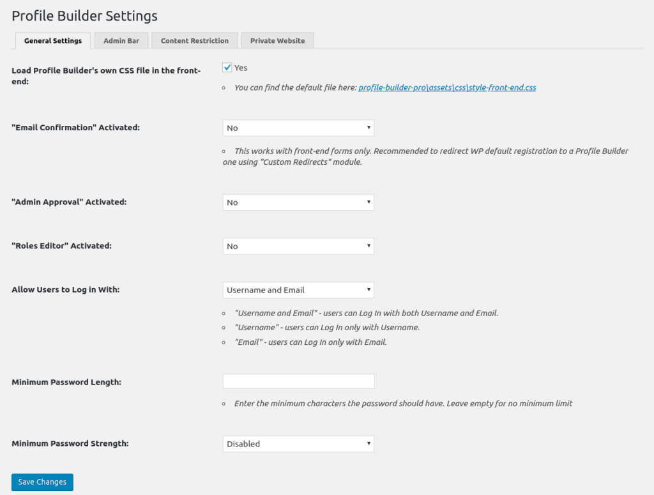
Task: Click the 'Allow Users to Log in With:' label
Action: pyautogui.click(x=66, y=289)
